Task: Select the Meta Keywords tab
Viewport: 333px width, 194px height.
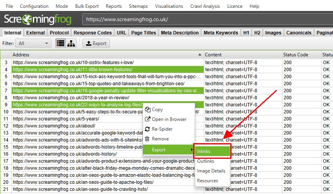Action: [x=221, y=32]
